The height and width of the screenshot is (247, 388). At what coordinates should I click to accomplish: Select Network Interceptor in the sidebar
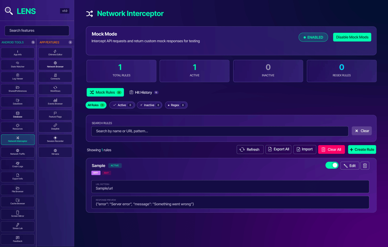pos(17,140)
